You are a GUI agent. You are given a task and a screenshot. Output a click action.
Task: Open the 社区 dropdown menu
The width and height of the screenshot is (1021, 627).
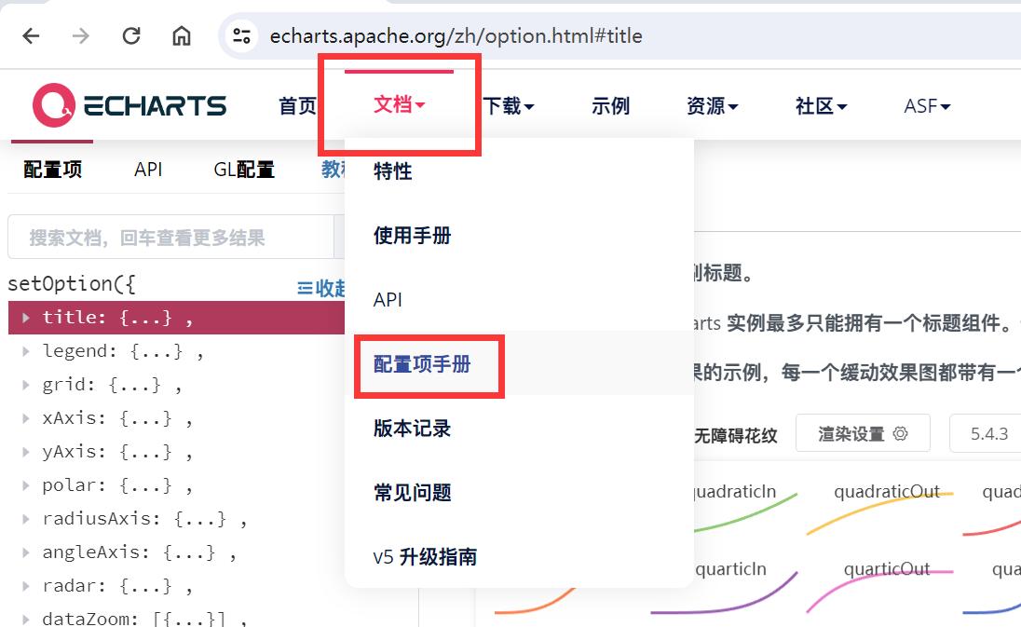pos(821,105)
